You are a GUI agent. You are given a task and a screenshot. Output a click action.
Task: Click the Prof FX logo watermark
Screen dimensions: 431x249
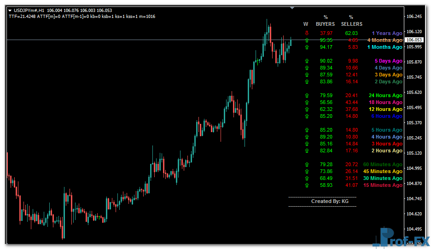pyautogui.click(x=402, y=237)
